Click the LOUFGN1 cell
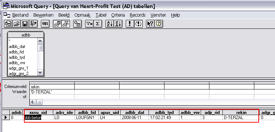 (x=87, y=118)
